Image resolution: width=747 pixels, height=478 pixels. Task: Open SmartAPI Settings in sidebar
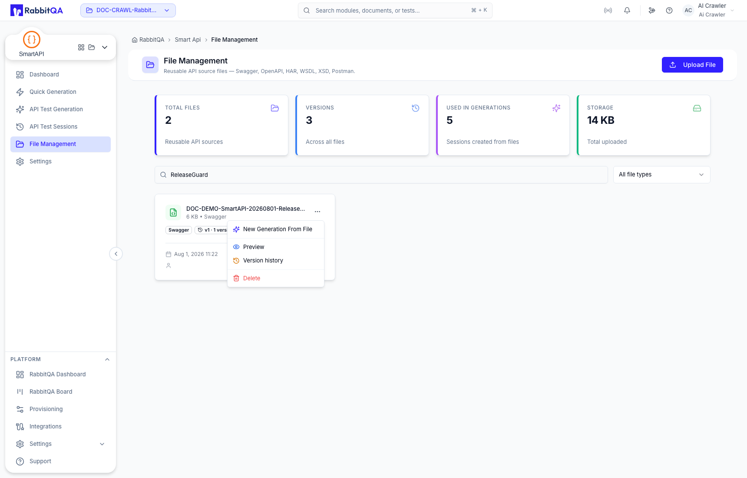(x=60, y=161)
